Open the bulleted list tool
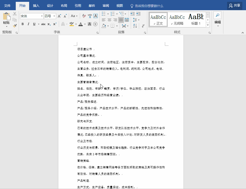 (x=103, y=14)
